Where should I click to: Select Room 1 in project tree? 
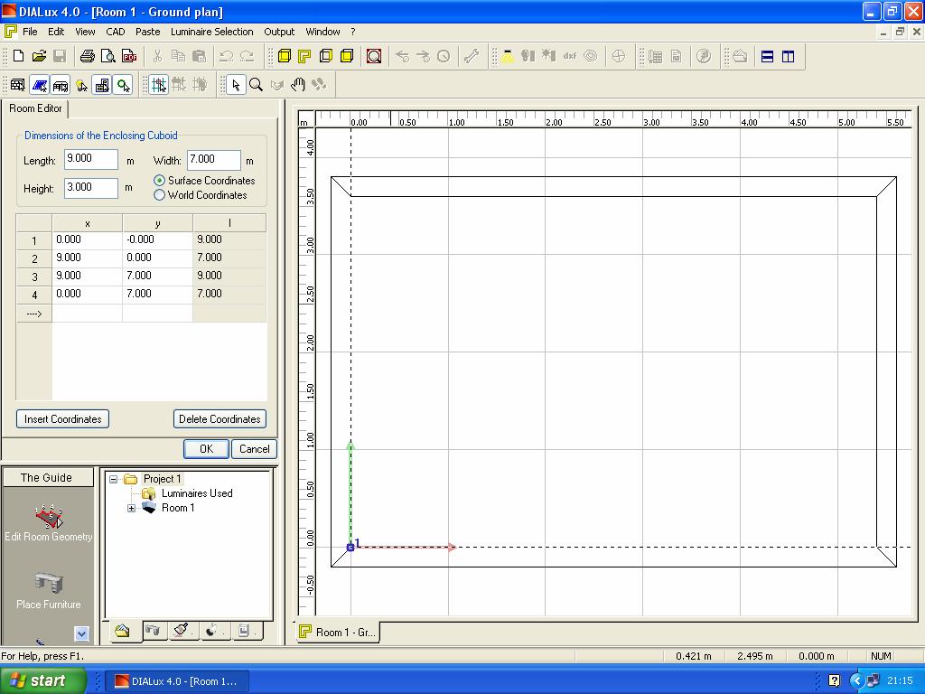[x=178, y=508]
